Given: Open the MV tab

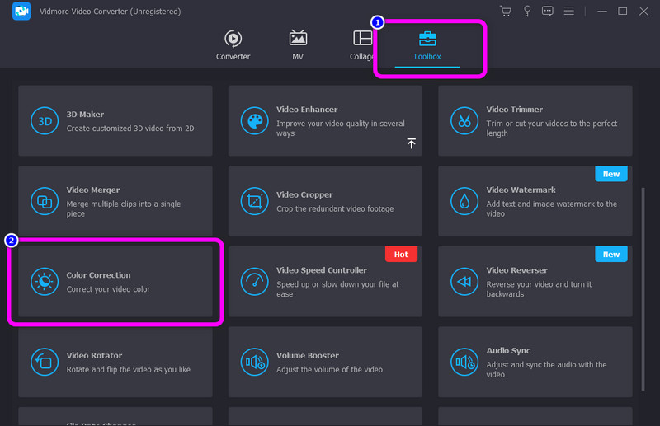Looking at the screenshot, I should coord(298,45).
